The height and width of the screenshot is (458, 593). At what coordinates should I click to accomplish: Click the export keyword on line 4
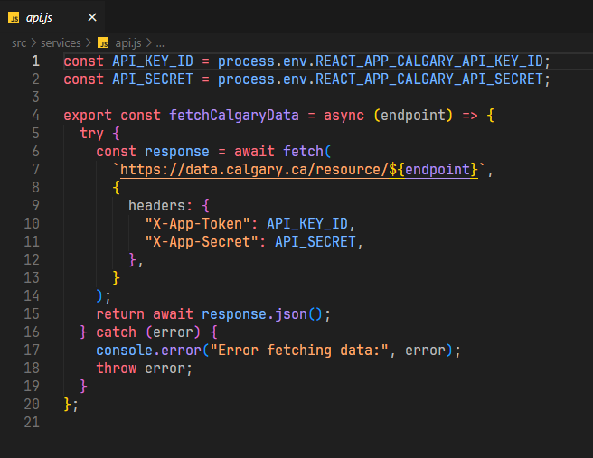pyautogui.click(x=88, y=116)
